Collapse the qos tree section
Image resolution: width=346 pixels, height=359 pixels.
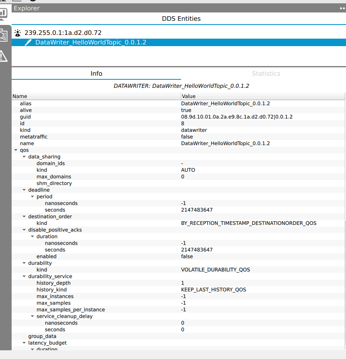[16, 150]
